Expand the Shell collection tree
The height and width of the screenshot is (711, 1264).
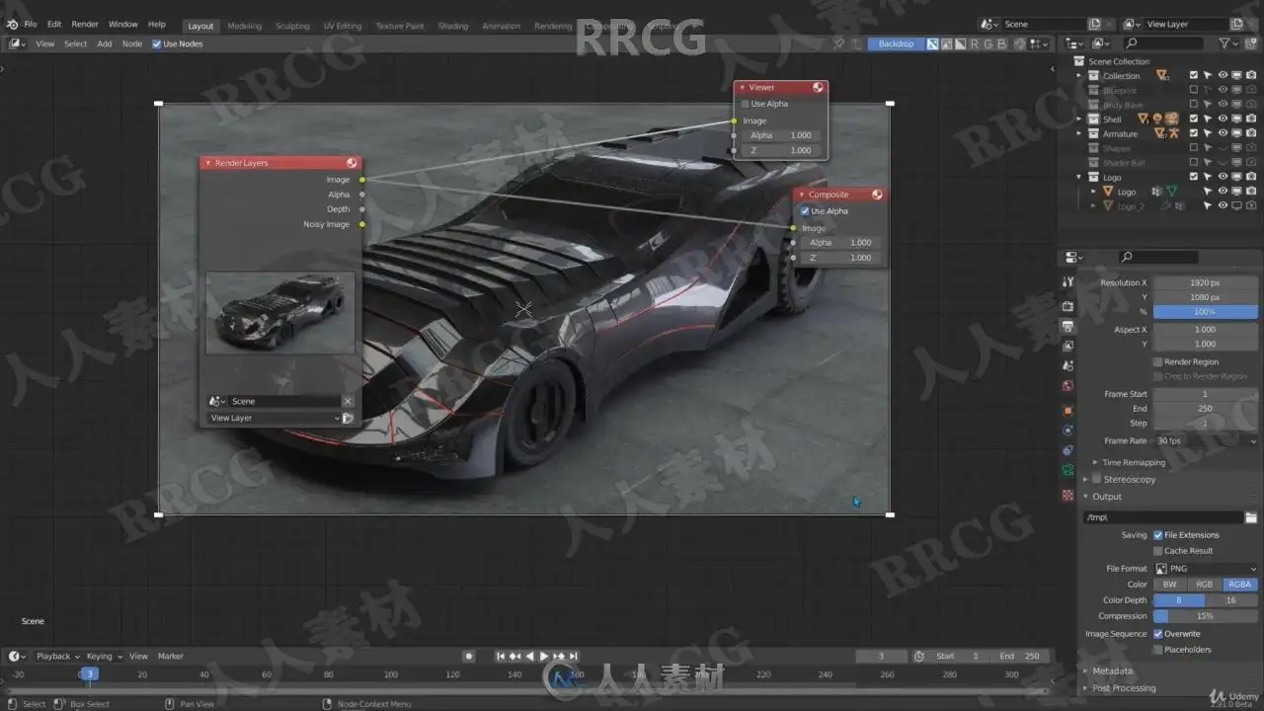[x=1078, y=119]
